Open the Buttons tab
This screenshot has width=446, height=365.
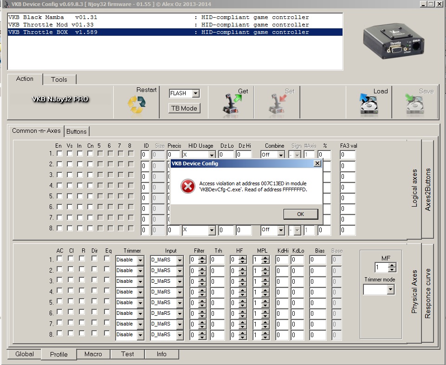(x=76, y=131)
